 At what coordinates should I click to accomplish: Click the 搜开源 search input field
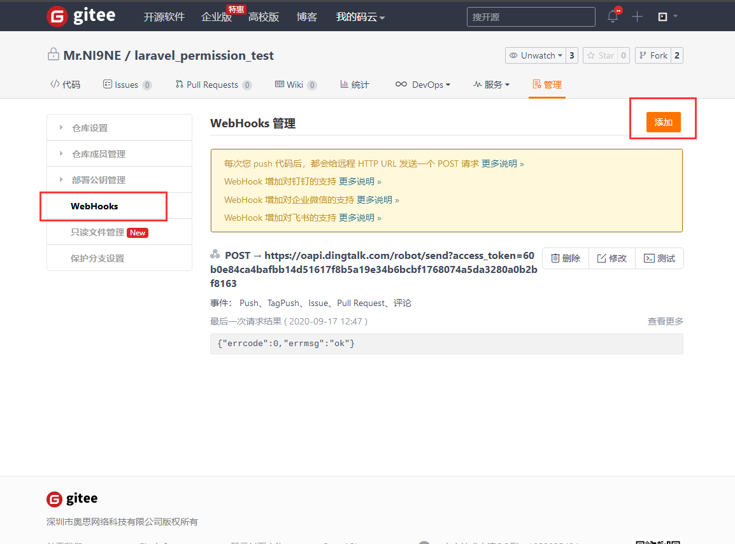[531, 17]
